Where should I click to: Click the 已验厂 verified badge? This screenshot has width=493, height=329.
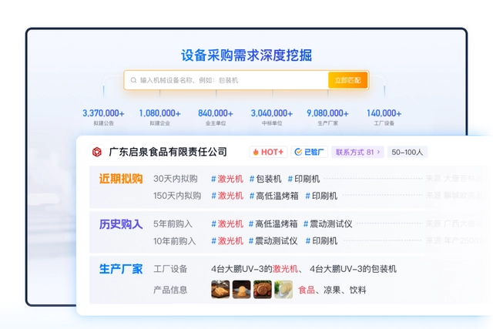pos(310,152)
